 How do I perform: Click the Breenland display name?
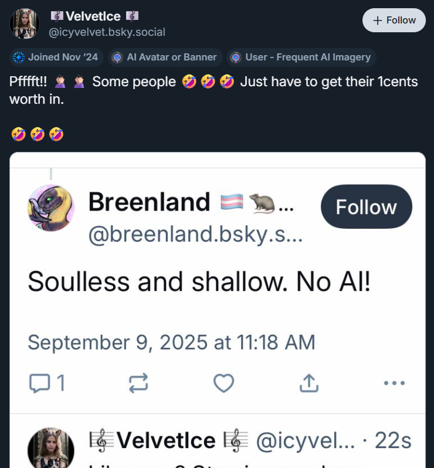point(149,202)
